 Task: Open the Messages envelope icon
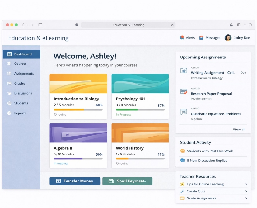[201, 38]
